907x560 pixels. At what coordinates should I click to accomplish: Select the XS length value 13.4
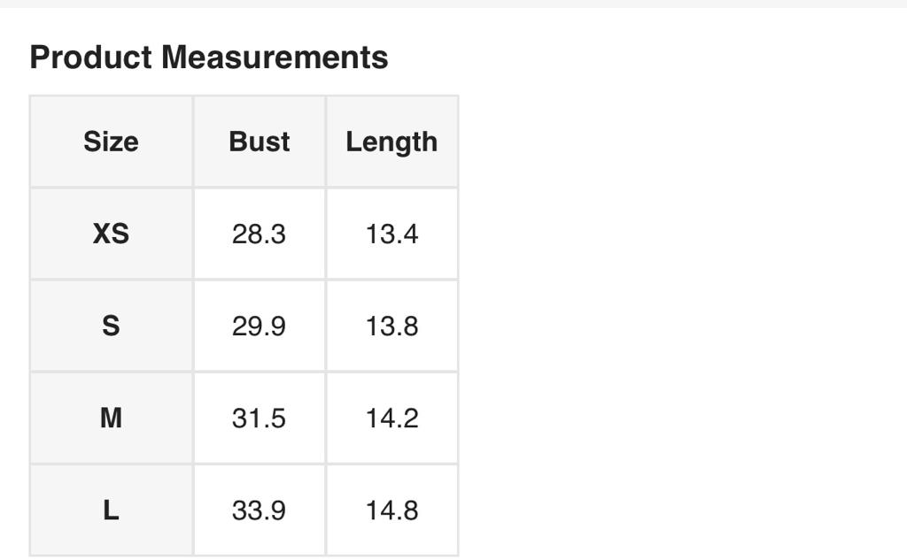coord(391,234)
